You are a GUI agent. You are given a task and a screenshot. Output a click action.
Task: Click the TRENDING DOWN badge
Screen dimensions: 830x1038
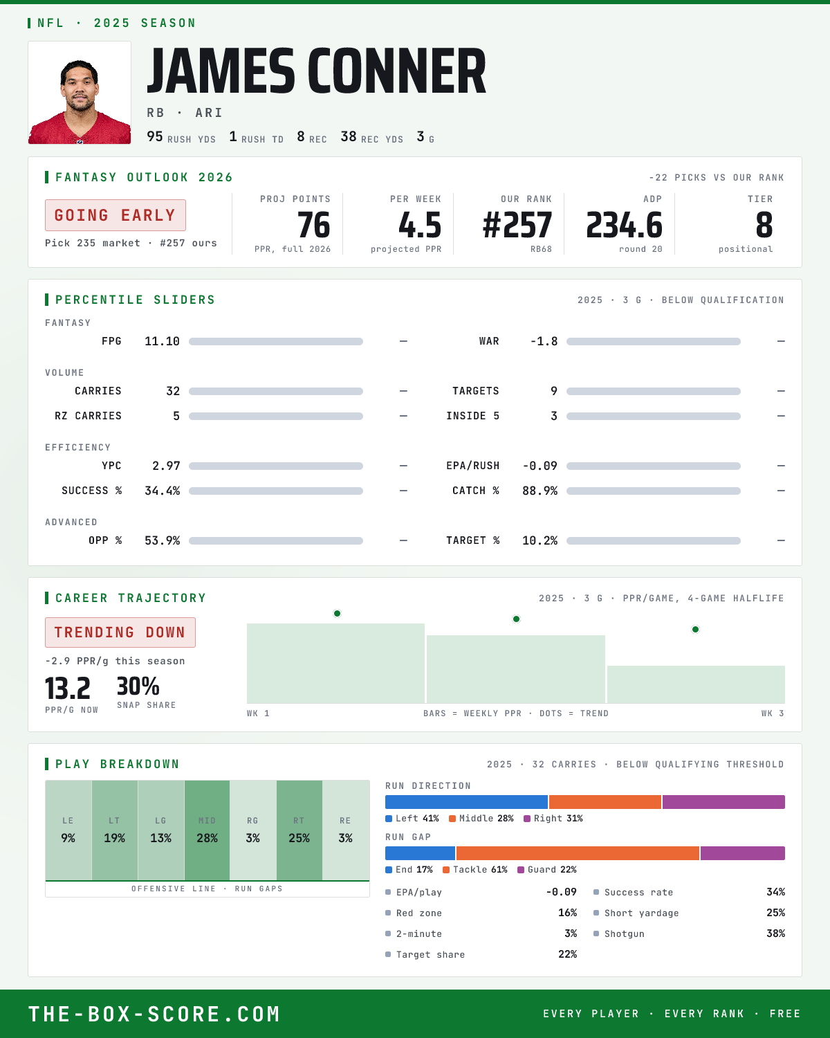click(x=120, y=632)
